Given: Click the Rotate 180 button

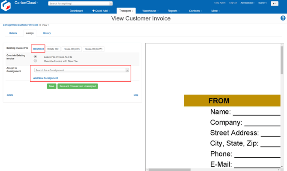Looking at the screenshot, I should (x=53, y=49).
